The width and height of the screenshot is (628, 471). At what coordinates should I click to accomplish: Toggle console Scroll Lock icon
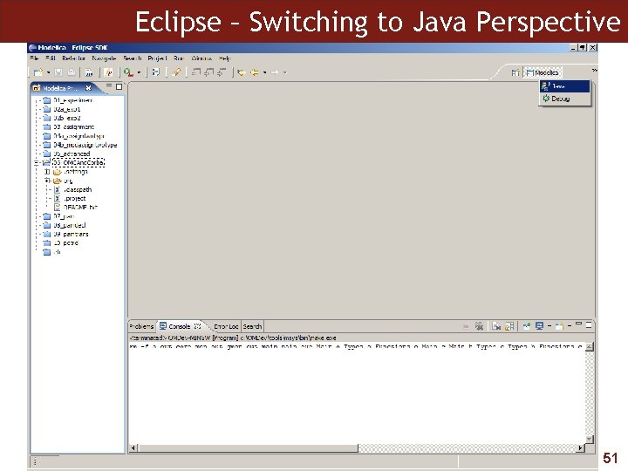pos(509,326)
